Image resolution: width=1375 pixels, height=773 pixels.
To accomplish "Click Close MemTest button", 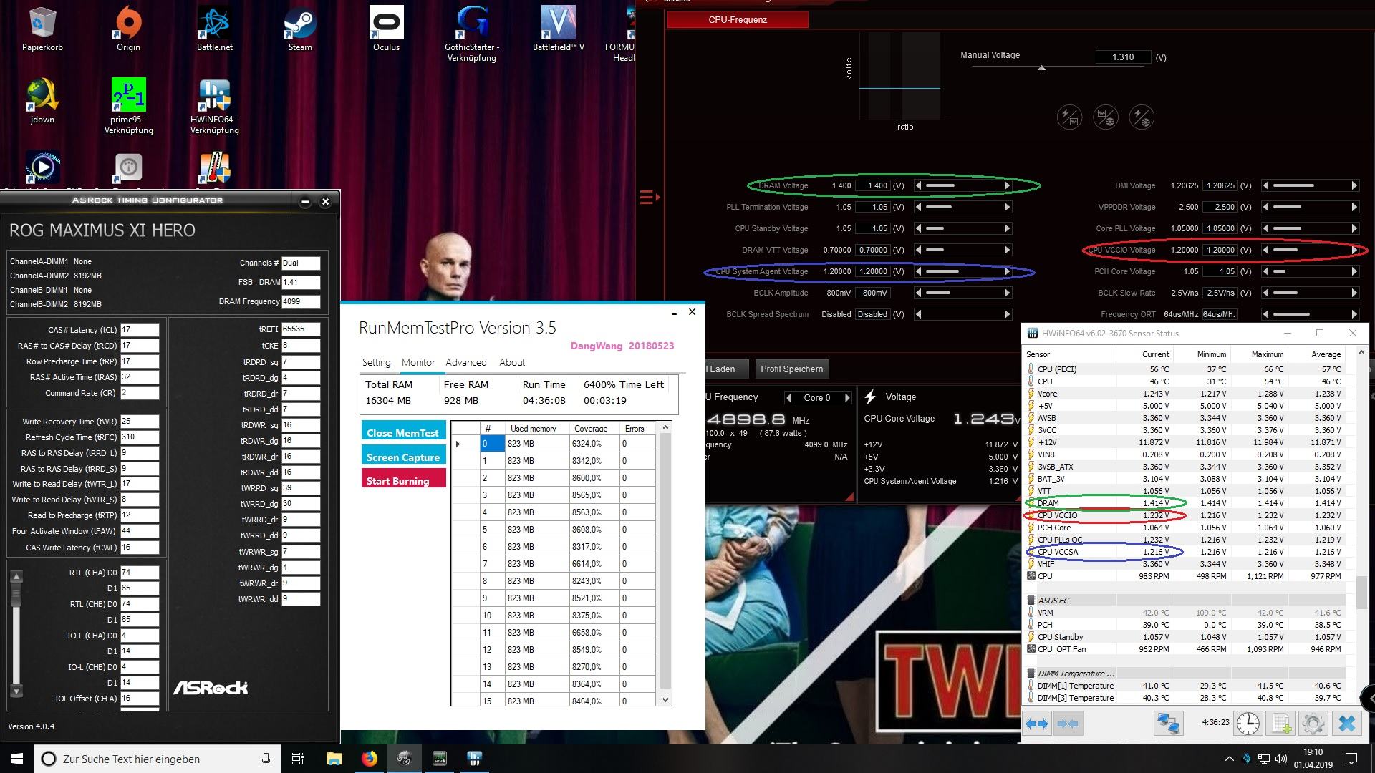I will pyautogui.click(x=403, y=432).
